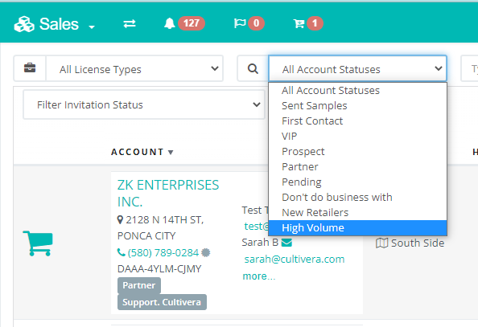Select Partner option in status list
Screen dimensions: 478x327
coord(357,166)
